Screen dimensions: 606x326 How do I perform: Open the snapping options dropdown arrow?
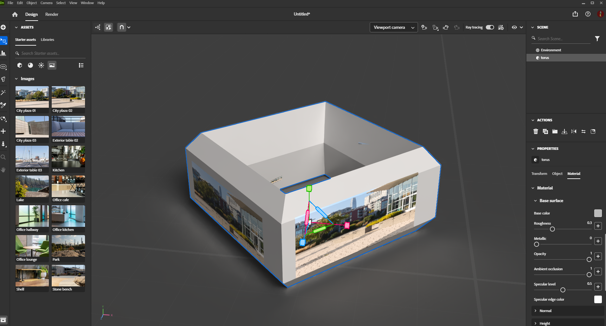(x=129, y=27)
